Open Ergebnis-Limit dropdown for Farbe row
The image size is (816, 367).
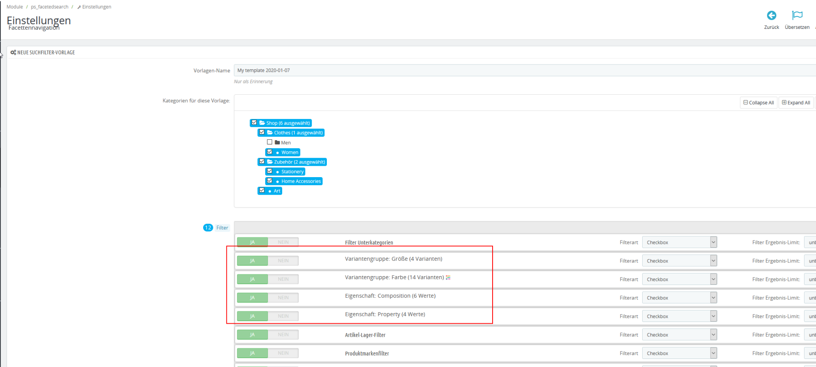pyautogui.click(x=810, y=279)
